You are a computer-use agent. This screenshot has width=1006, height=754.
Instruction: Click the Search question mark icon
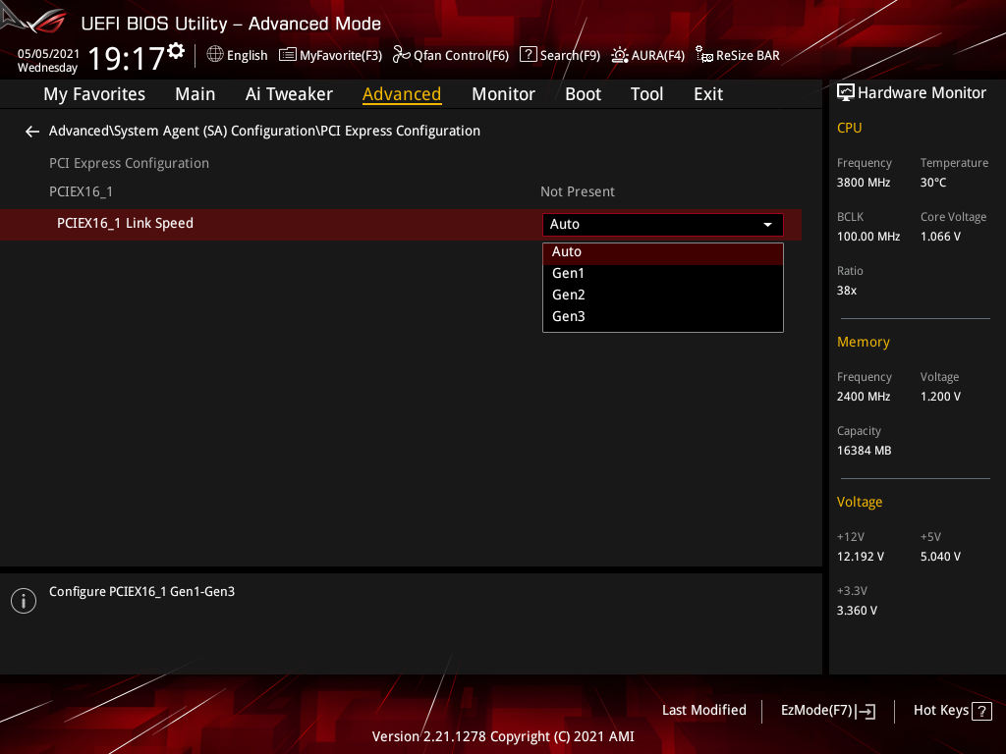click(x=528, y=55)
